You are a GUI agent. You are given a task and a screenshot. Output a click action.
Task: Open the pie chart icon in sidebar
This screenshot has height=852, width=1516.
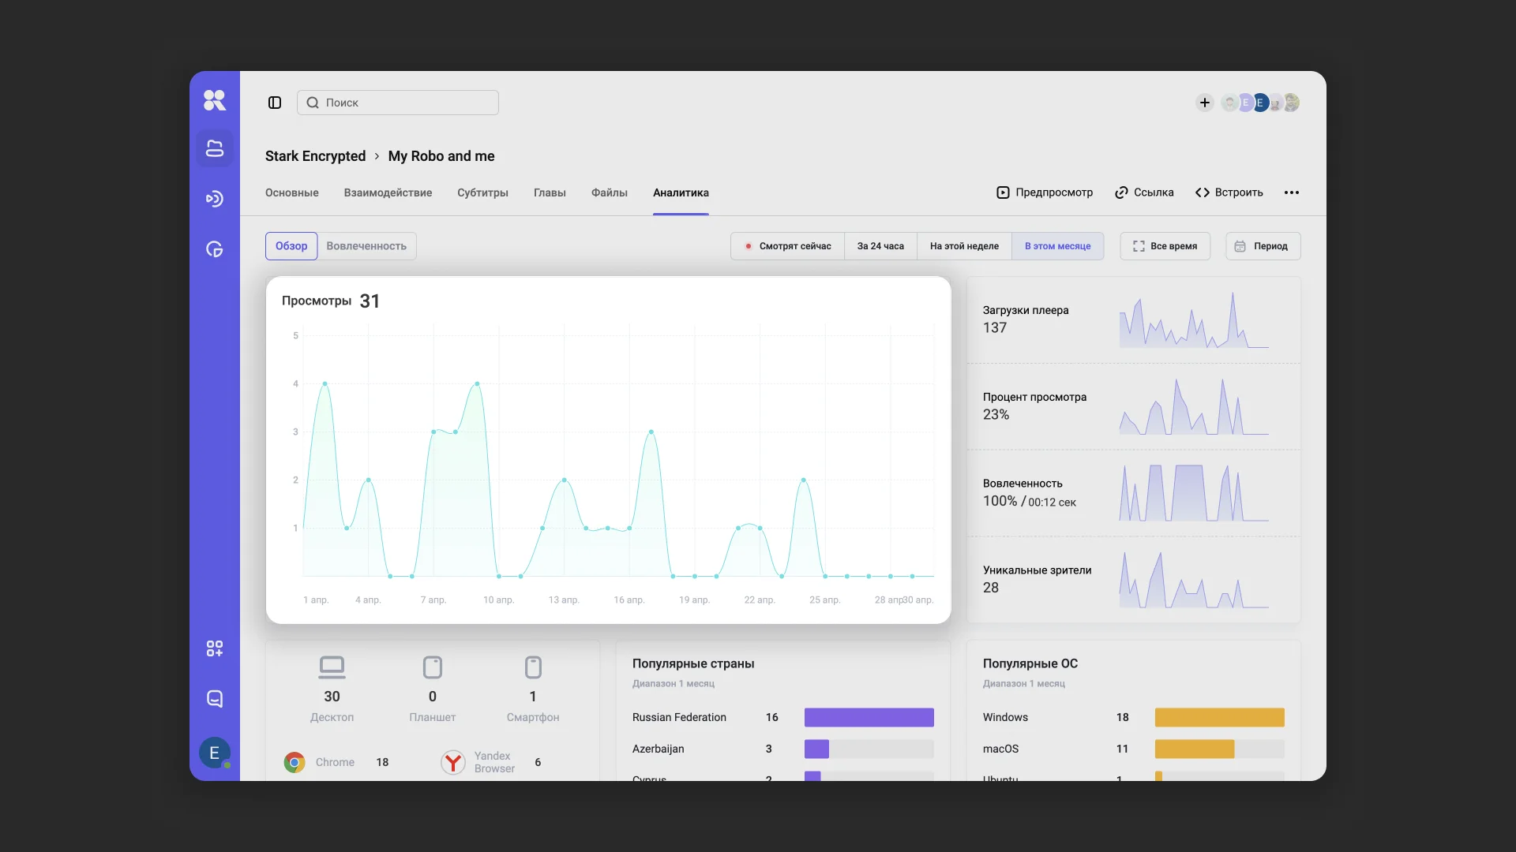coord(215,249)
